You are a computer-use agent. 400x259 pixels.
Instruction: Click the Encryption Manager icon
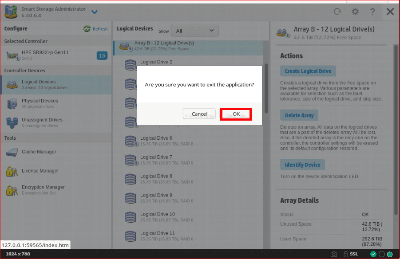pyautogui.click(x=12, y=190)
